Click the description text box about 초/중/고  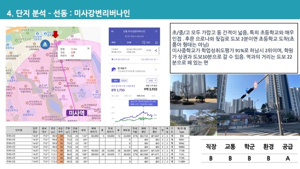click(234, 48)
